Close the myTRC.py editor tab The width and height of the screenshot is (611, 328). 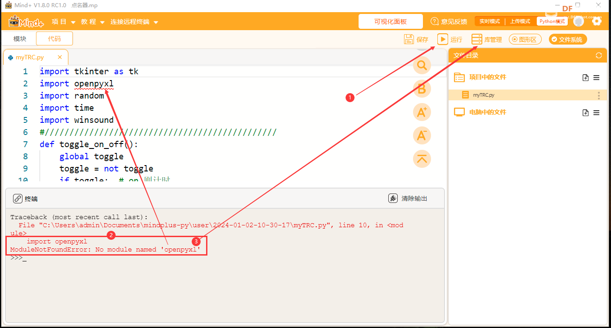point(60,57)
